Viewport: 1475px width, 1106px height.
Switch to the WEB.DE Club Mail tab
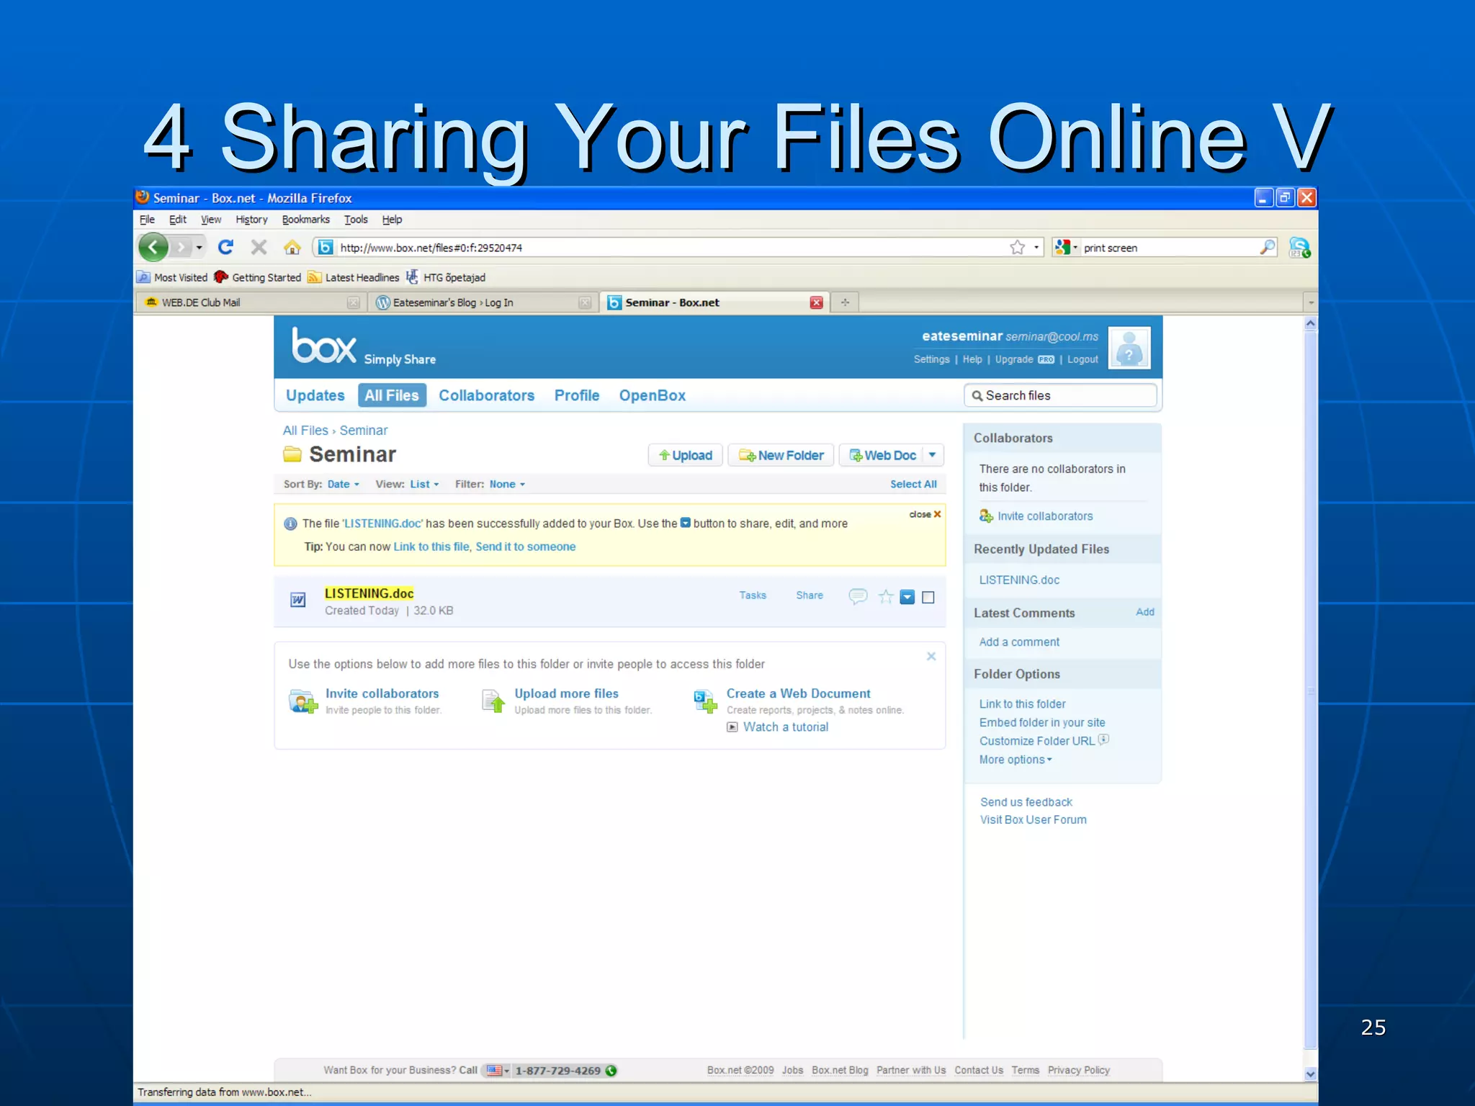click(x=250, y=302)
